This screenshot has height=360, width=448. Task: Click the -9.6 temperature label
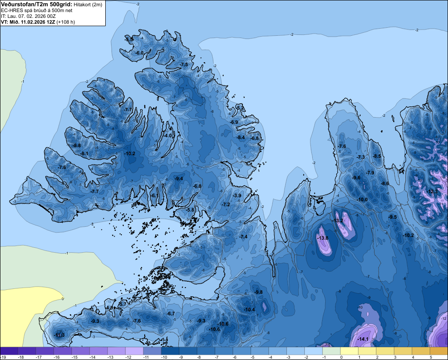coord(356,178)
